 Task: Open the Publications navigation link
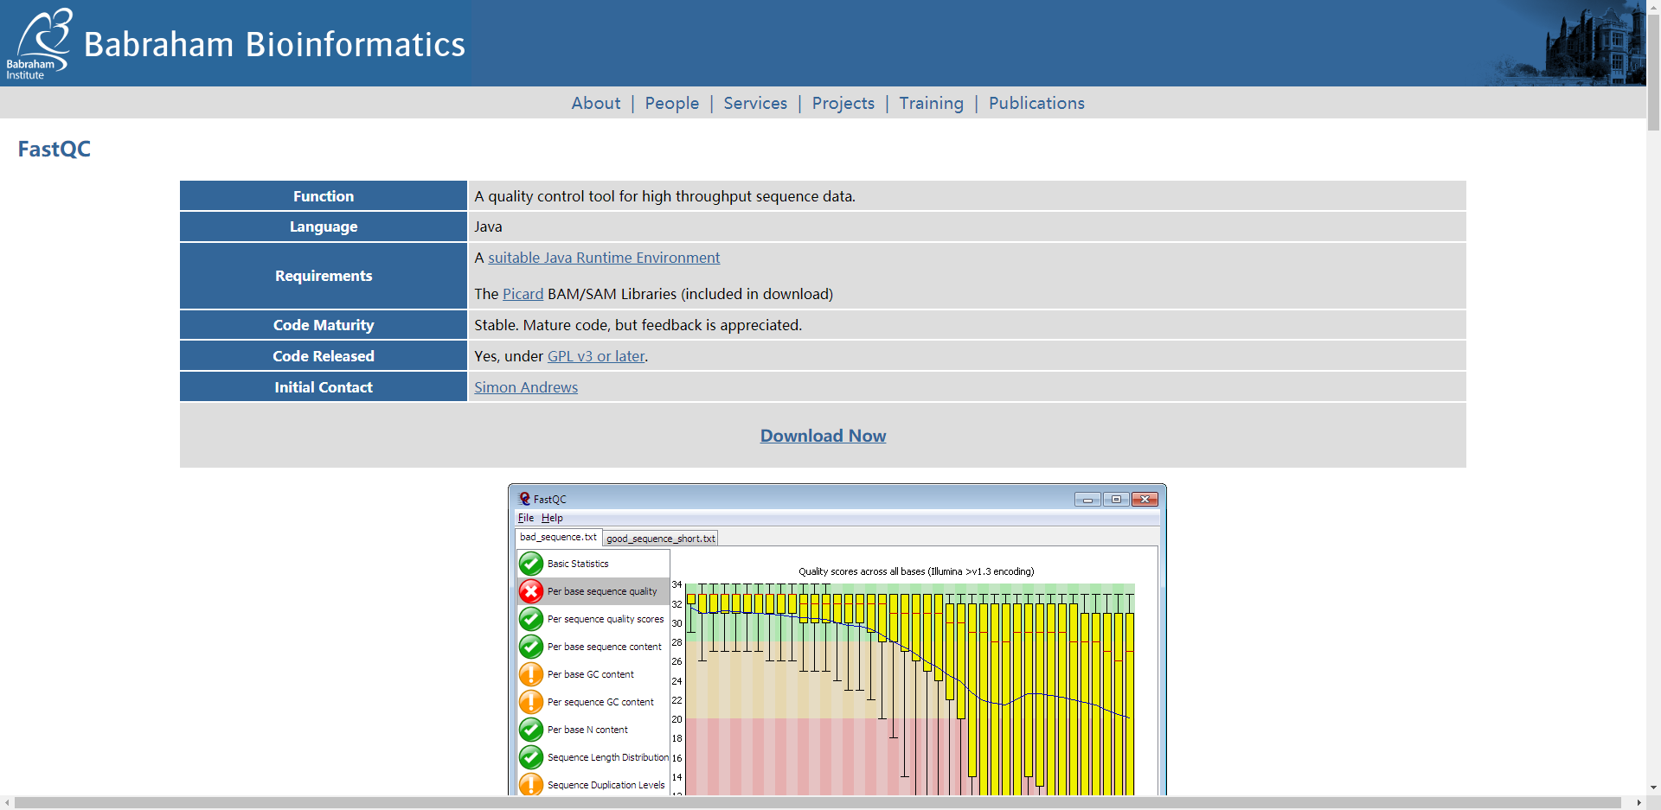[1036, 103]
